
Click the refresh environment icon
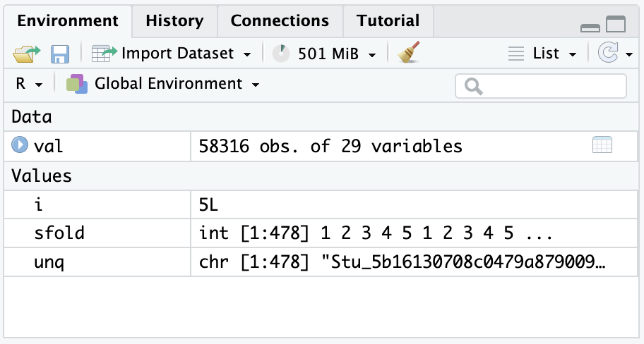pos(607,54)
